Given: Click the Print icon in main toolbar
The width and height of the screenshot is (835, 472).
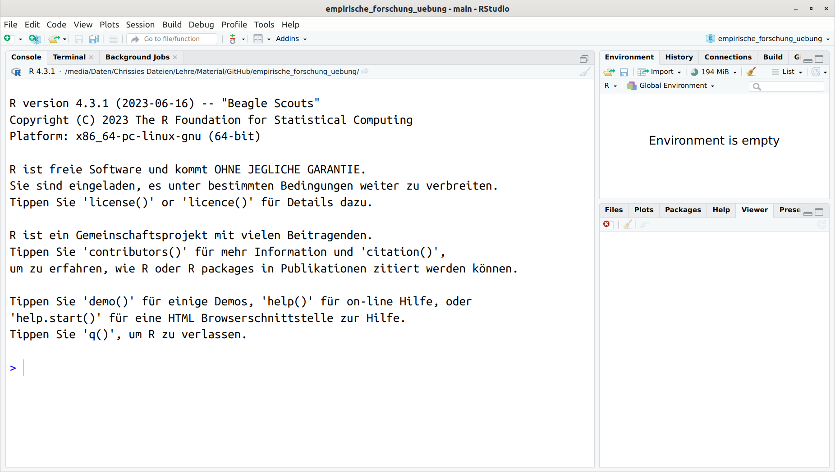Looking at the screenshot, I should [x=113, y=39].
